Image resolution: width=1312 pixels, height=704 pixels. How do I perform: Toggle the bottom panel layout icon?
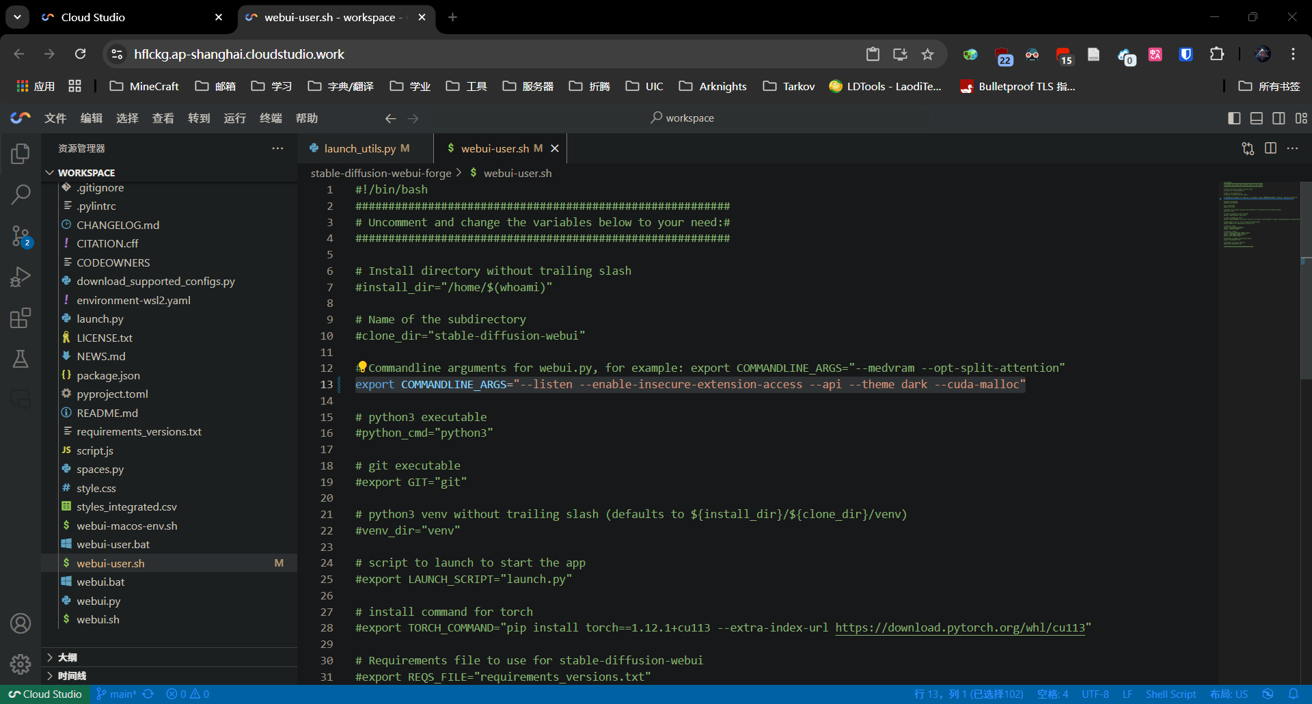pos(1256,118)
